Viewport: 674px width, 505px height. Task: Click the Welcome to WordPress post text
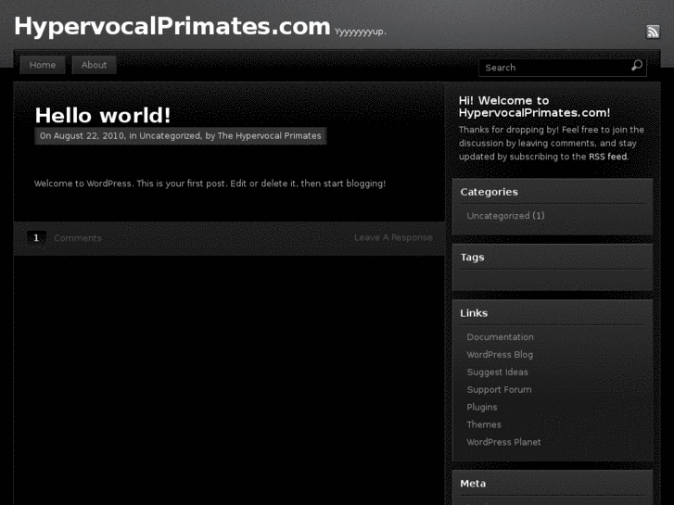(x=210, y=183)
